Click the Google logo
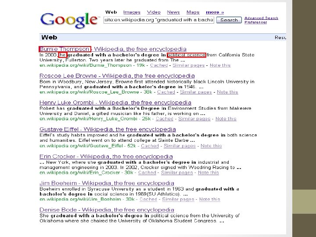Screen dimensions: 316x237 70,20
